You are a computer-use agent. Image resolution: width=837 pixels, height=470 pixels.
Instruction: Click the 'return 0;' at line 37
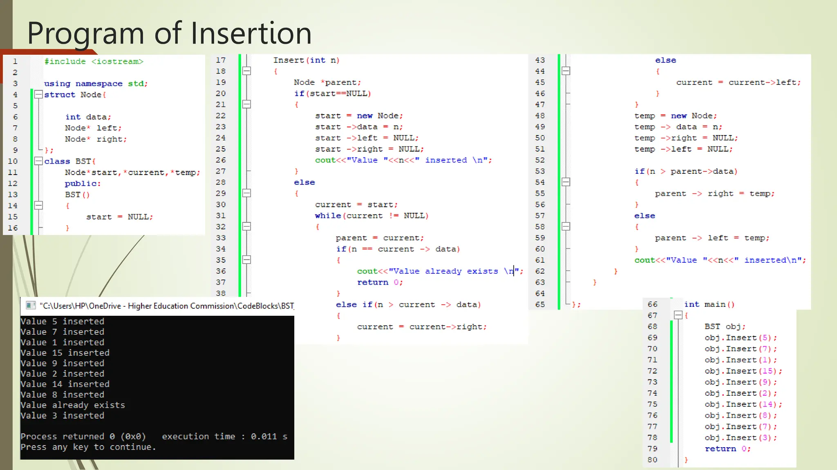pyautogui.click(x=380, y=282)
